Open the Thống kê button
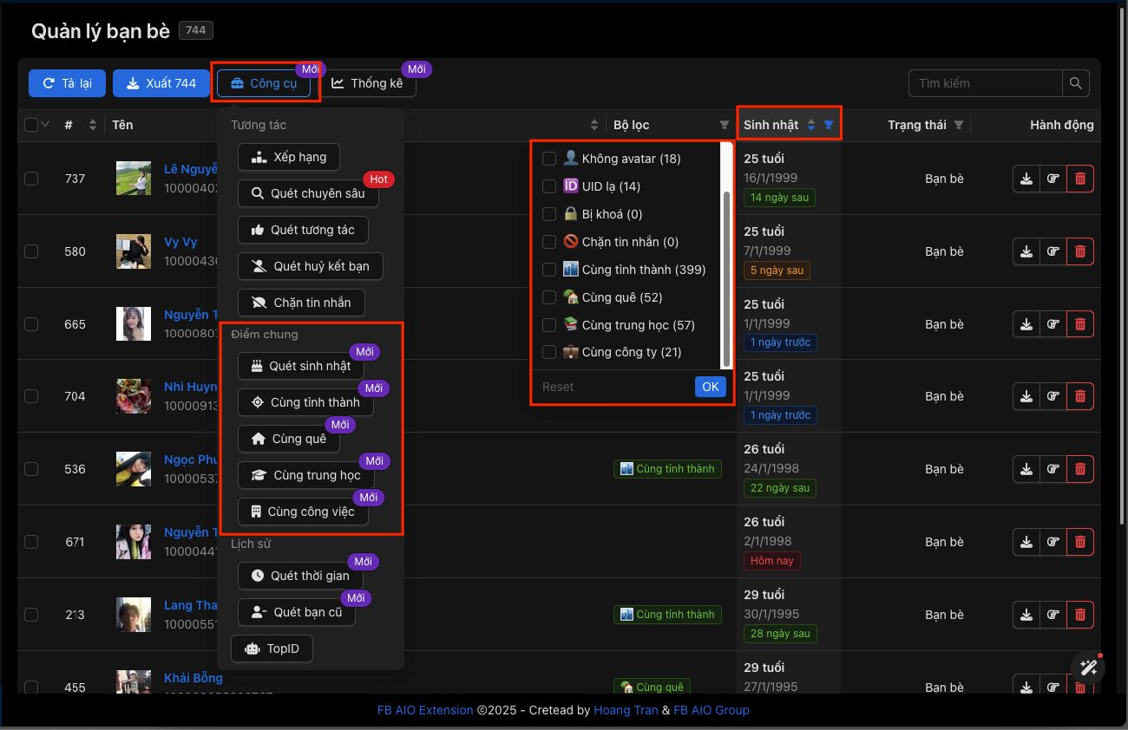This screenshot has height=730, width=1128. click(368, 83)
